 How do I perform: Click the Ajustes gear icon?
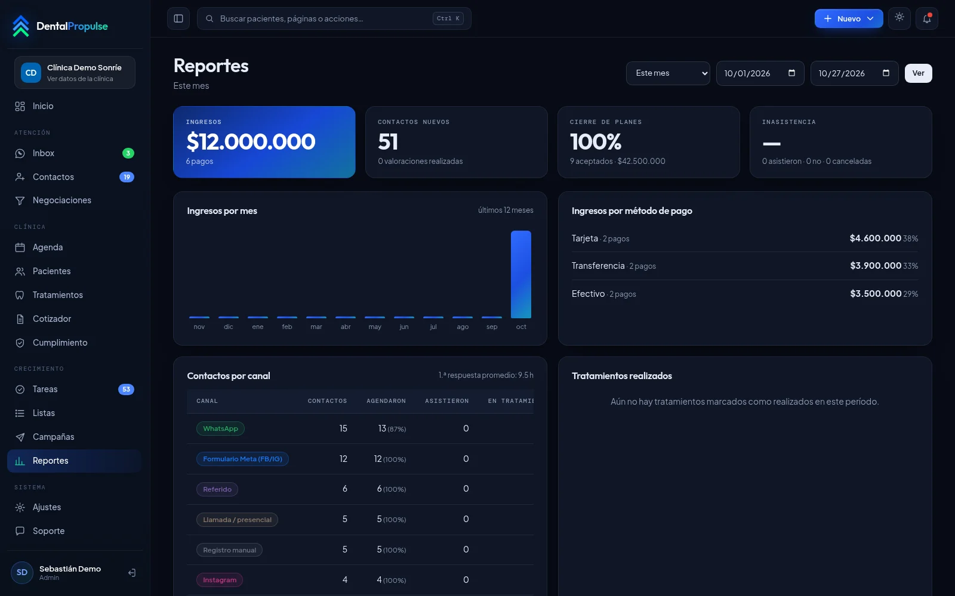(x=20, y=507)
